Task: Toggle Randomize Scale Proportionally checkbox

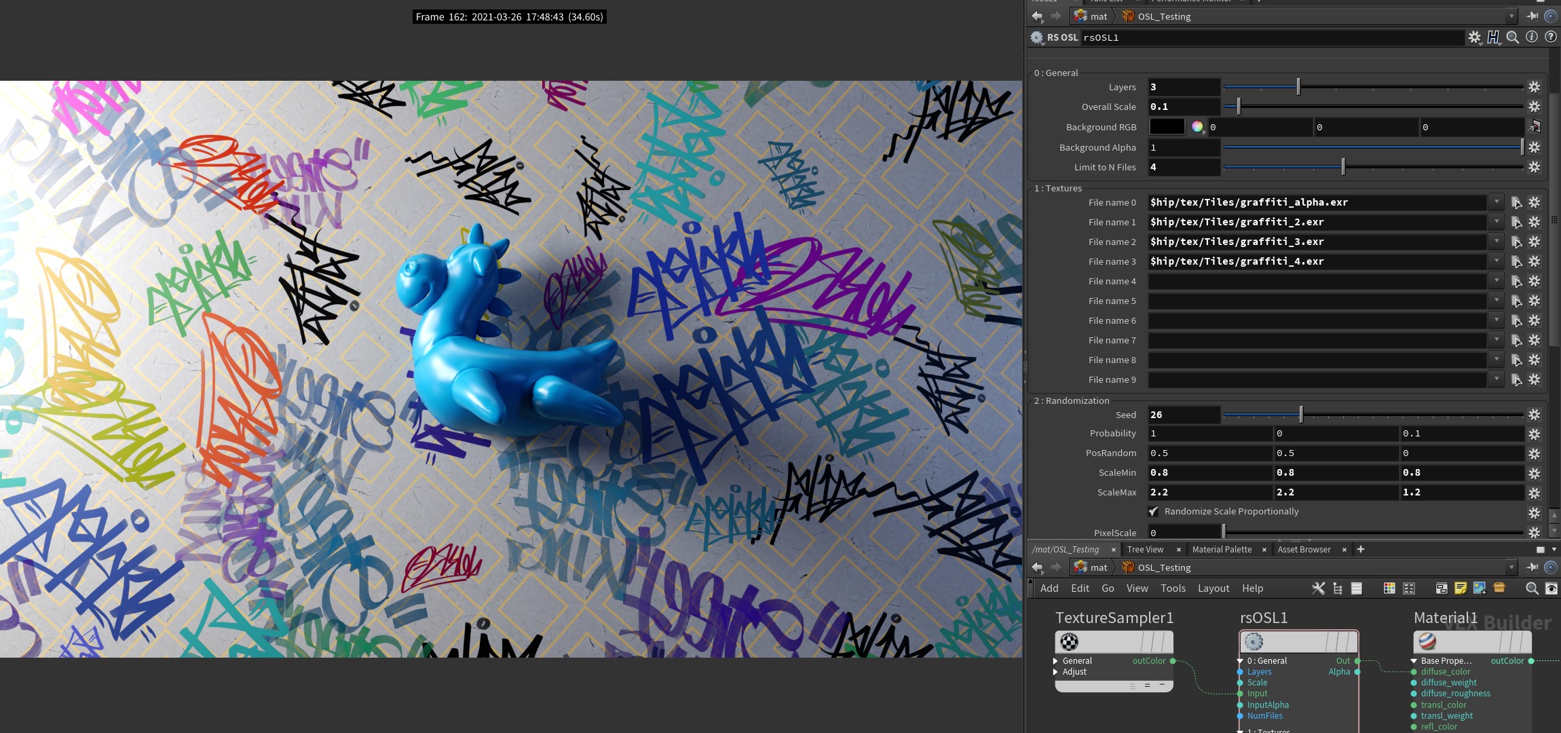Action: 1154,512
